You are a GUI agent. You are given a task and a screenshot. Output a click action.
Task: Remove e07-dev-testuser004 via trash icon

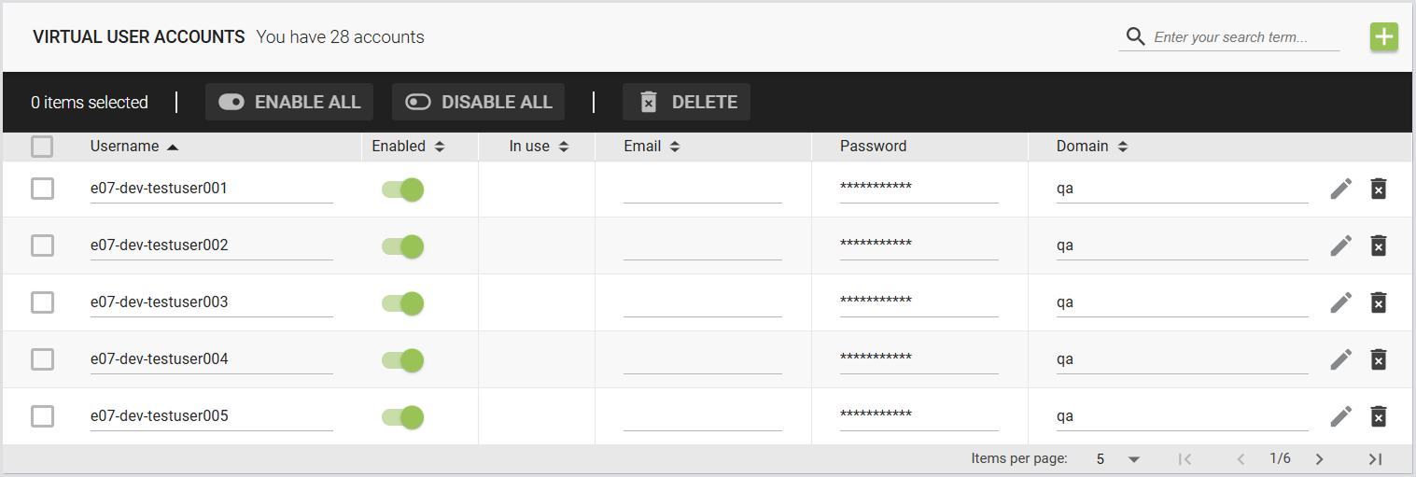click(1378, 359)
